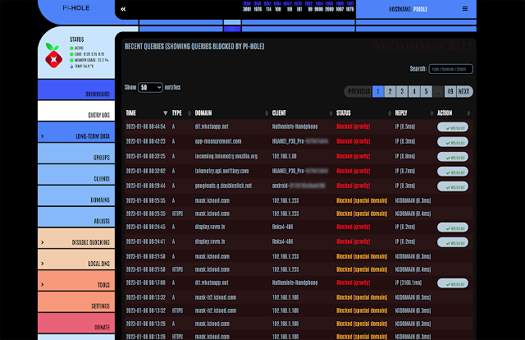Click client 192.168.1.80 cell
Screen dimensions: 525x340
[x=285, y=156]
